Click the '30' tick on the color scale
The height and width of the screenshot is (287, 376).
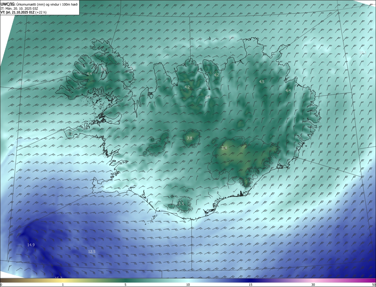(313, 285)
